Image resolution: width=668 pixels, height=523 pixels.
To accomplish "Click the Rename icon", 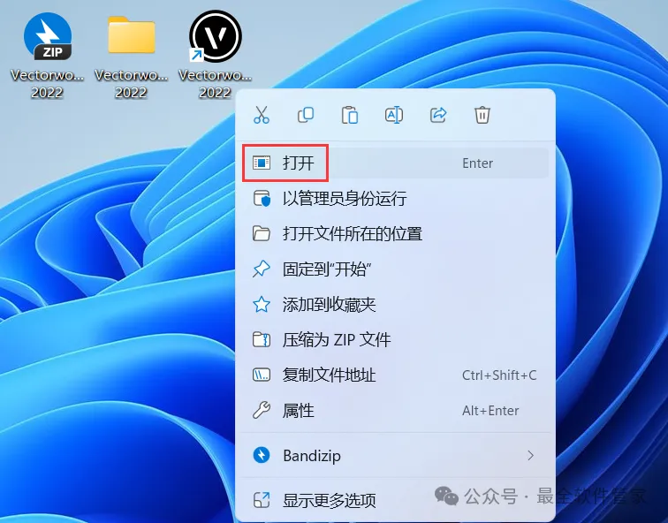I will coord(394,115).
